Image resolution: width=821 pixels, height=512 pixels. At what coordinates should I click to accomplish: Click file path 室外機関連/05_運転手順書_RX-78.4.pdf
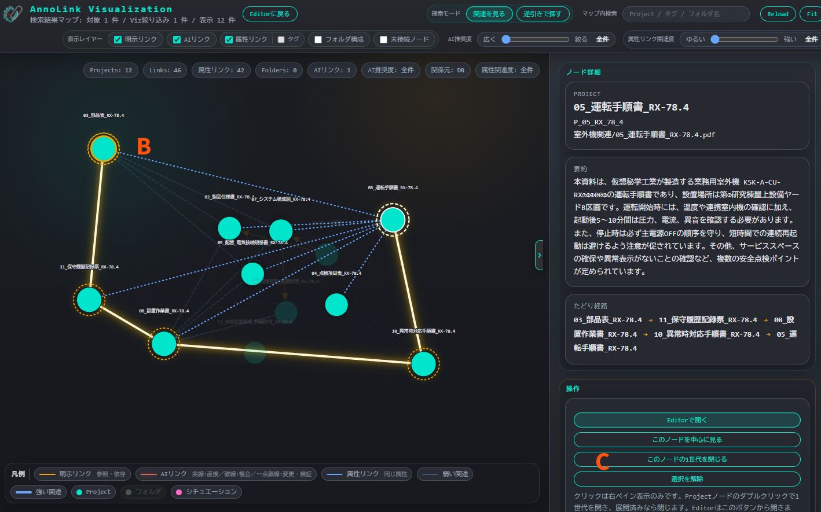click(644, 135)
